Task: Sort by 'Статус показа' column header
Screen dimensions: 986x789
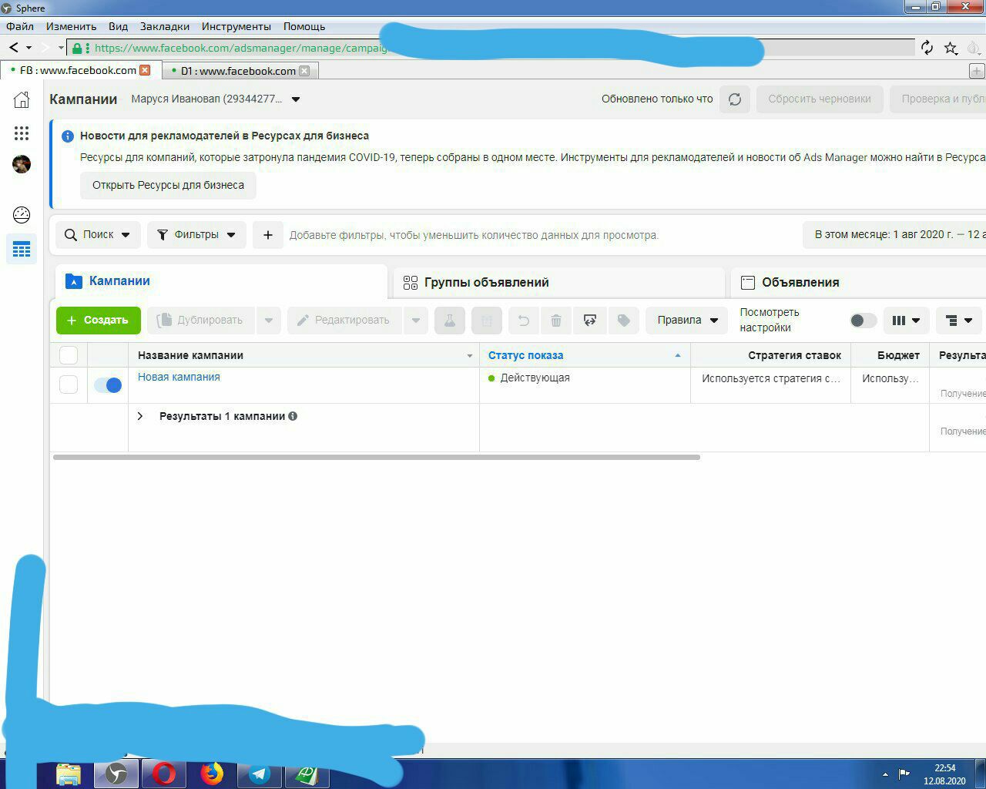Action: pyautogui.click(x=585, y=355)
